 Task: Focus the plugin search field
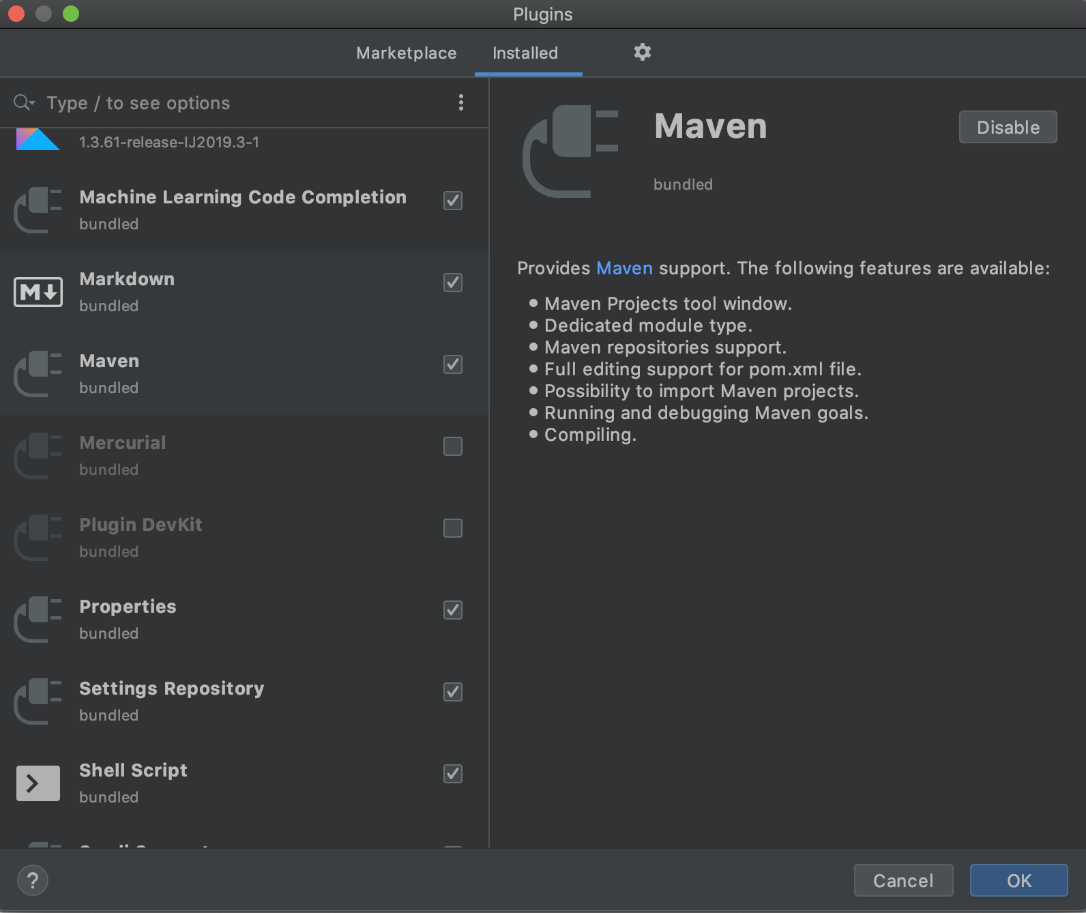click(x=246, y=102)
